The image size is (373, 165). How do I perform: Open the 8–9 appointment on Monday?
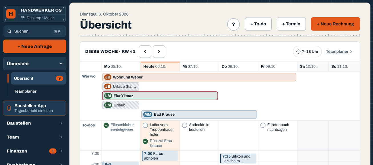[x=121, y=163]
